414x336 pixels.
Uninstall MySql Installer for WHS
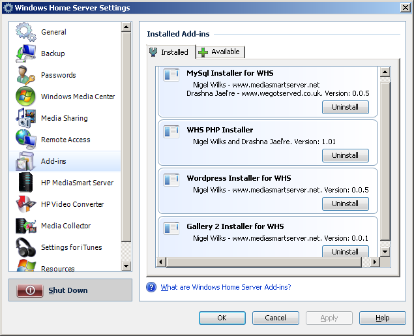pos(346,107)
